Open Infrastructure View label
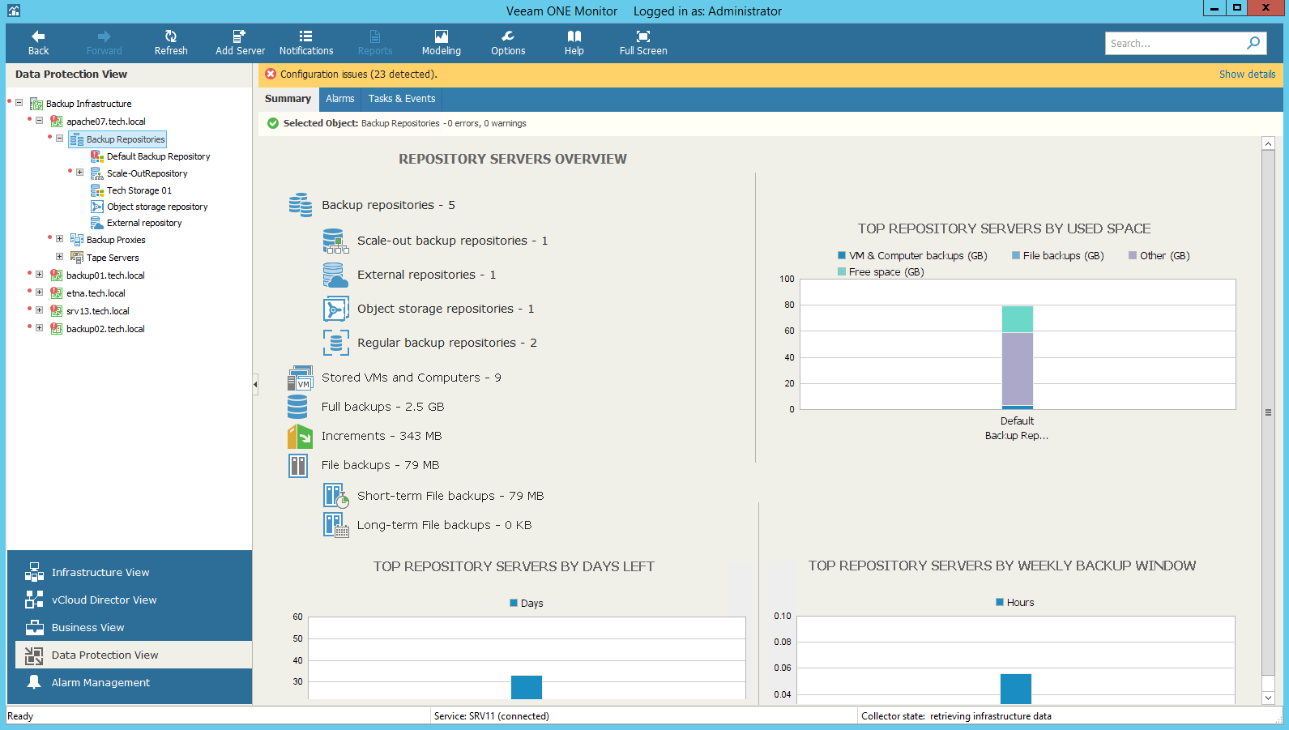The image size is (1289, 730). [100, 572]
